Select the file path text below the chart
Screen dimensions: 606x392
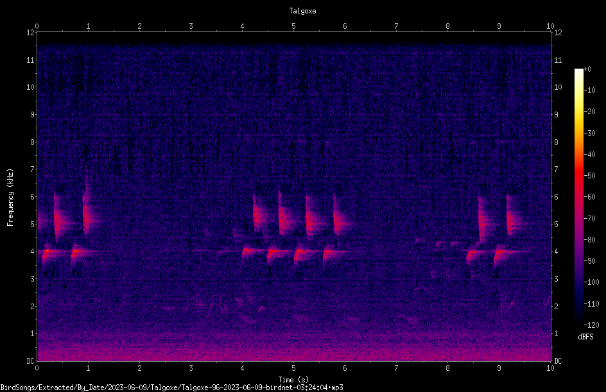point(171,388)
